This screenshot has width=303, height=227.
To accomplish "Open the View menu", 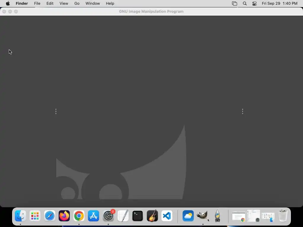I will point(64,4).
